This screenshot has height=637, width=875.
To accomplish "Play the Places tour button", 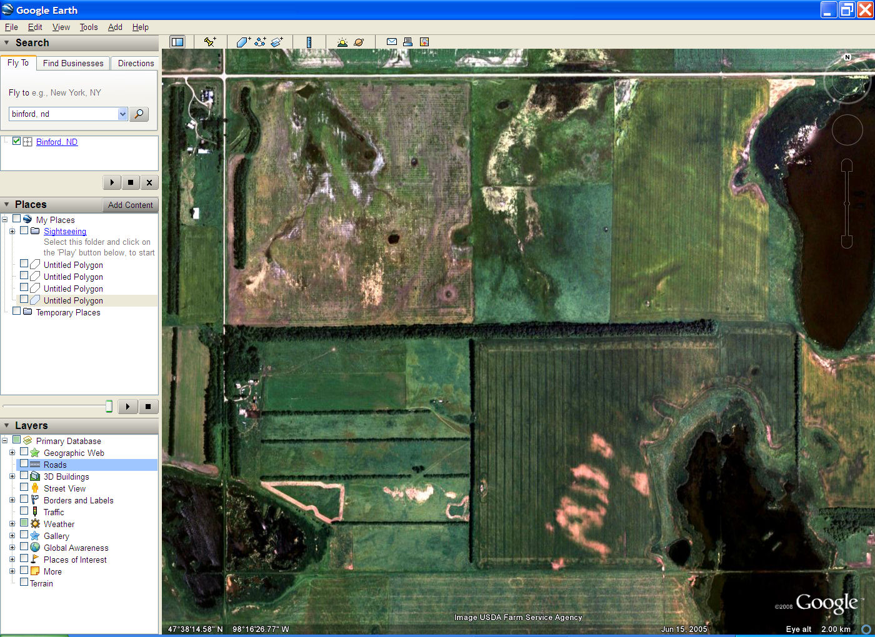I will tap(127, 407).
